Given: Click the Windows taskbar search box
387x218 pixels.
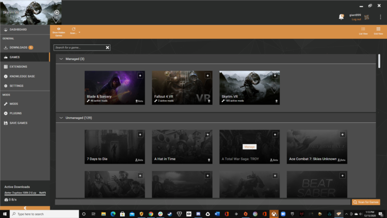Looking at the screenshot, I should (44, 214).
